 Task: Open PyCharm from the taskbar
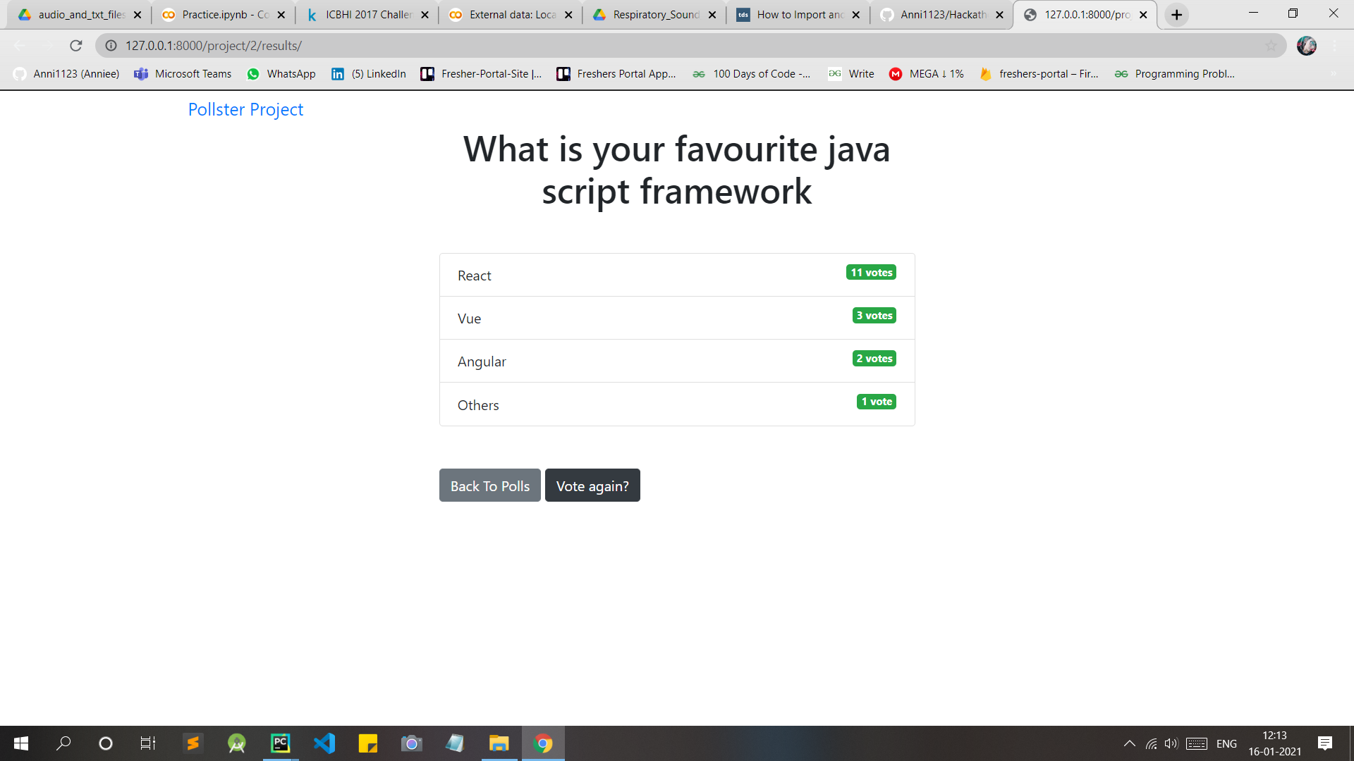pyautogui.click(x=280, y=743)
